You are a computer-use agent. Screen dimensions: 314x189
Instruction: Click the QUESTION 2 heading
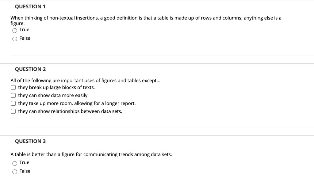pos(30,69)
